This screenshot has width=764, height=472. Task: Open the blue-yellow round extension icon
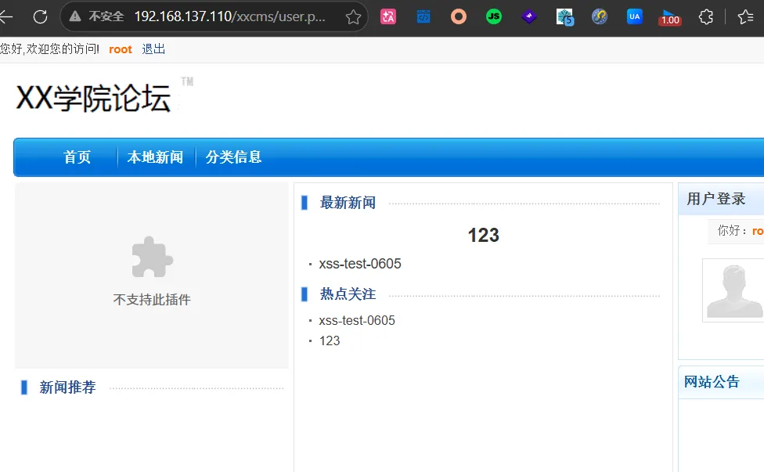[600, 17]
